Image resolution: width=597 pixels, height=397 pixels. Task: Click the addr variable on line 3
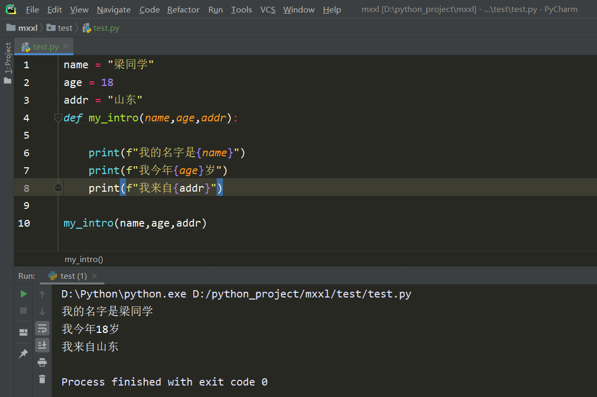[76, 100]
